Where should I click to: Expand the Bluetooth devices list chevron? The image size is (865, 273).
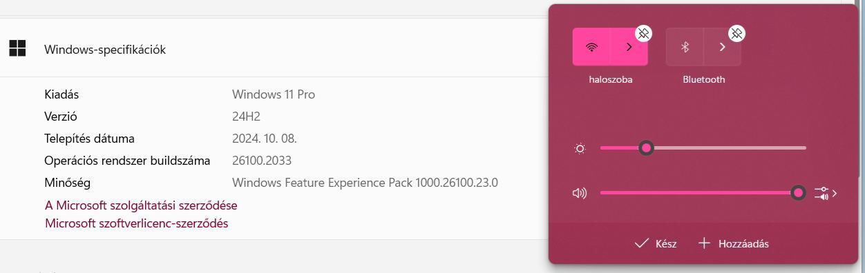click(x=722, y=47)
